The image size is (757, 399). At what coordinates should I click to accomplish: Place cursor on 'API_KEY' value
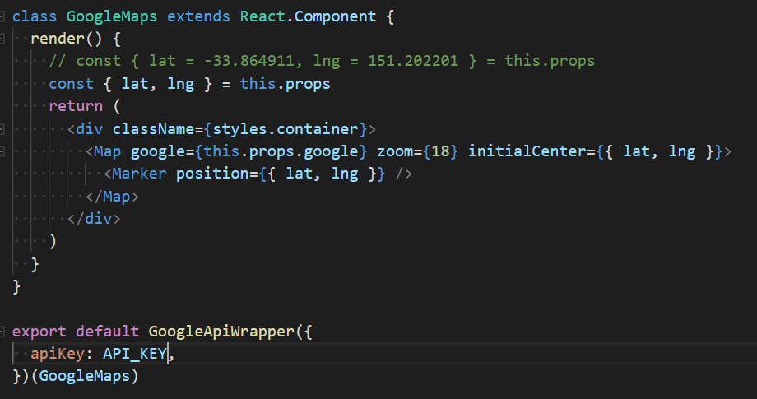(135, 354)
